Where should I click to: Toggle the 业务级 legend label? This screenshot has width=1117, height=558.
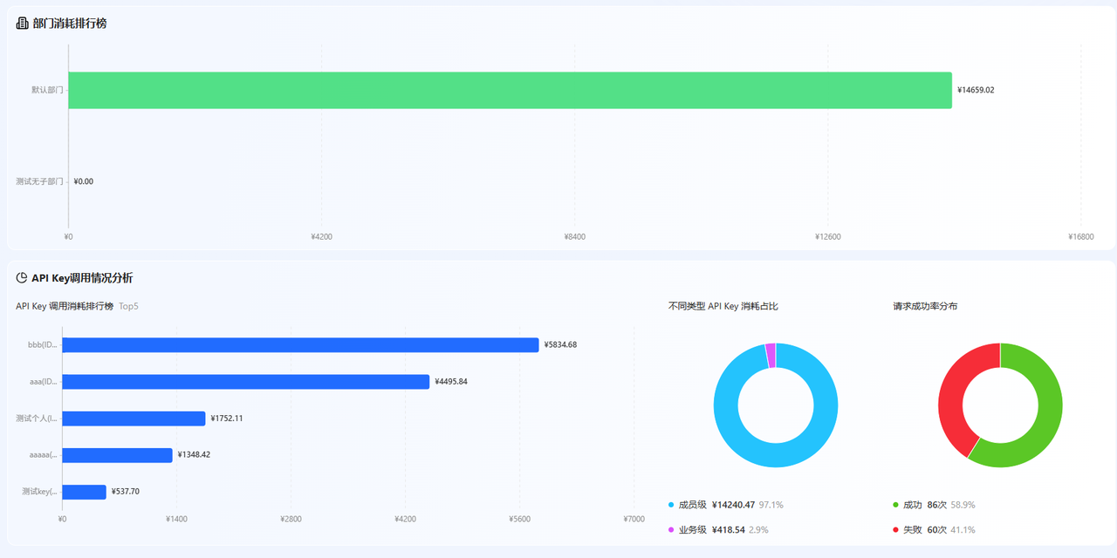coord(693,530)
